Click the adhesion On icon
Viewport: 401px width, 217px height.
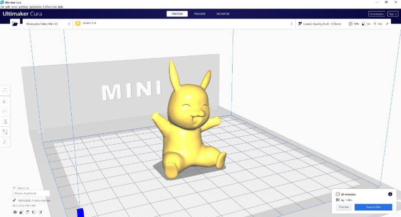(375, 24)
